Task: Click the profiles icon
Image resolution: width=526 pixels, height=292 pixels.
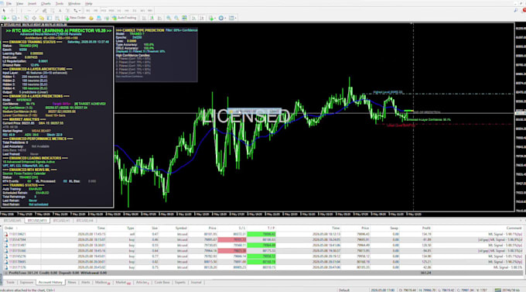Action: [x=14, y=18]
